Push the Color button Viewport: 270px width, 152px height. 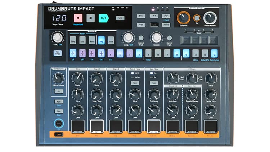tap(59, 134)
